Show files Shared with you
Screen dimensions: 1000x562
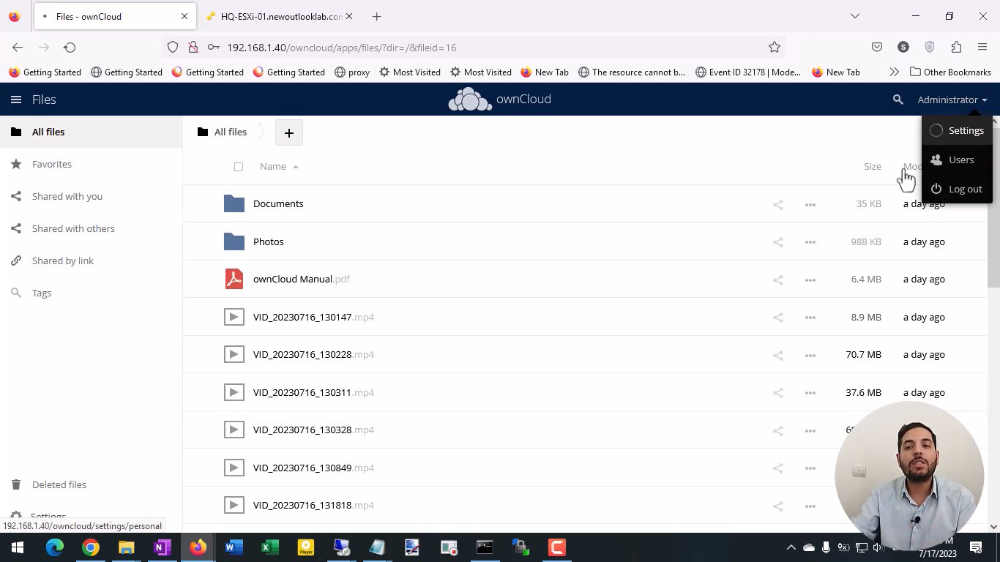(x=91, y=196)
